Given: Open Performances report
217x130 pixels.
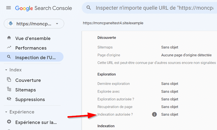Looking at the screenshot, I should coord(32,48).
